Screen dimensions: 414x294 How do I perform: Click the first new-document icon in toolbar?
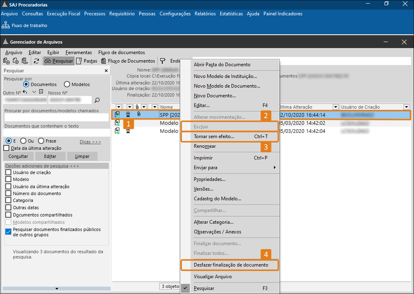[x=6, y=61]
